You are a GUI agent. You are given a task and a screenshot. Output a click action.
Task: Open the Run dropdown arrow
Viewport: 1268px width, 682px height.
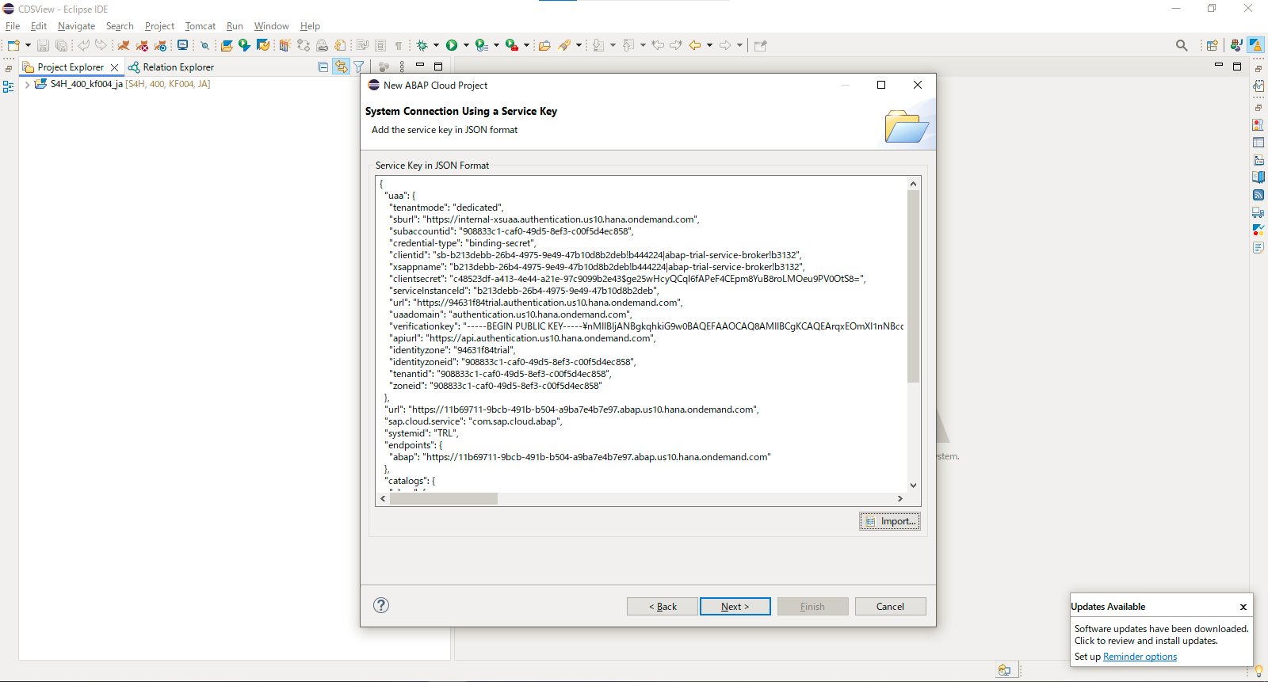pos(466,45)
